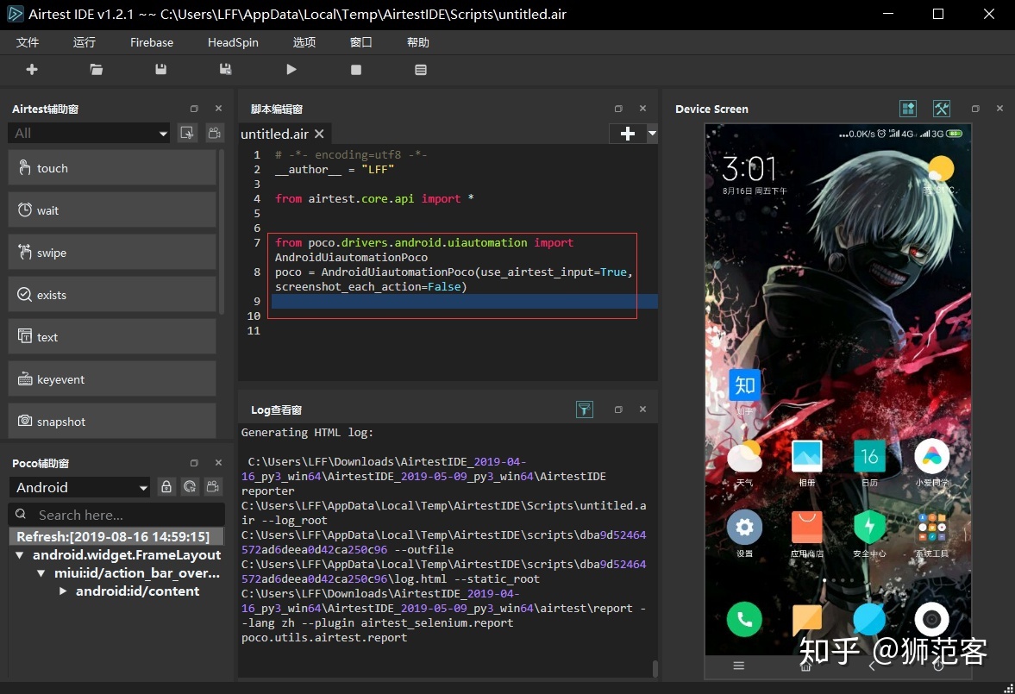Image resolution: width=1015 pixels, height=694 pixels.
Task: Open the tab list dropdown arrow beside plus
Action: pyautogui.click(x=652, y=134)
